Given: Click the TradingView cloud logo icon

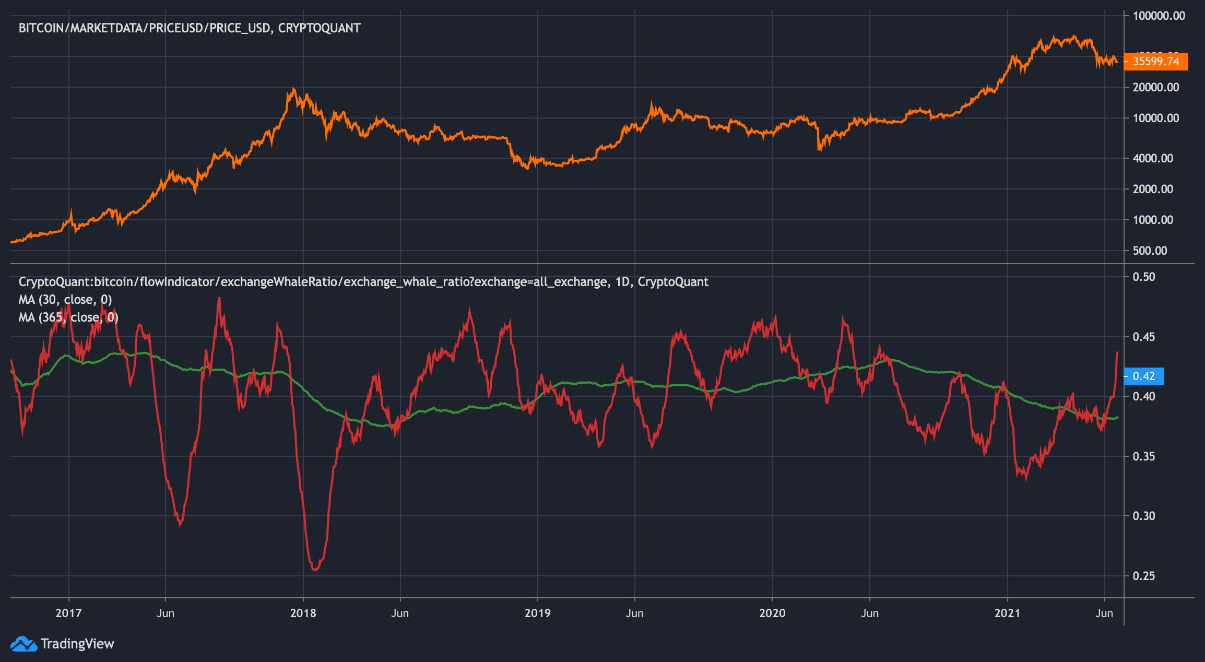Looking at the screenshot, I should click(23, 644).
